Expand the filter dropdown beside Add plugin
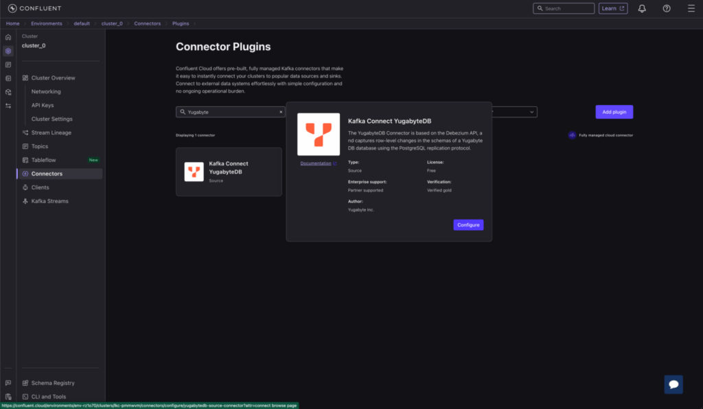Viewport: 703px width, 409px height. [x=532, y=111]
